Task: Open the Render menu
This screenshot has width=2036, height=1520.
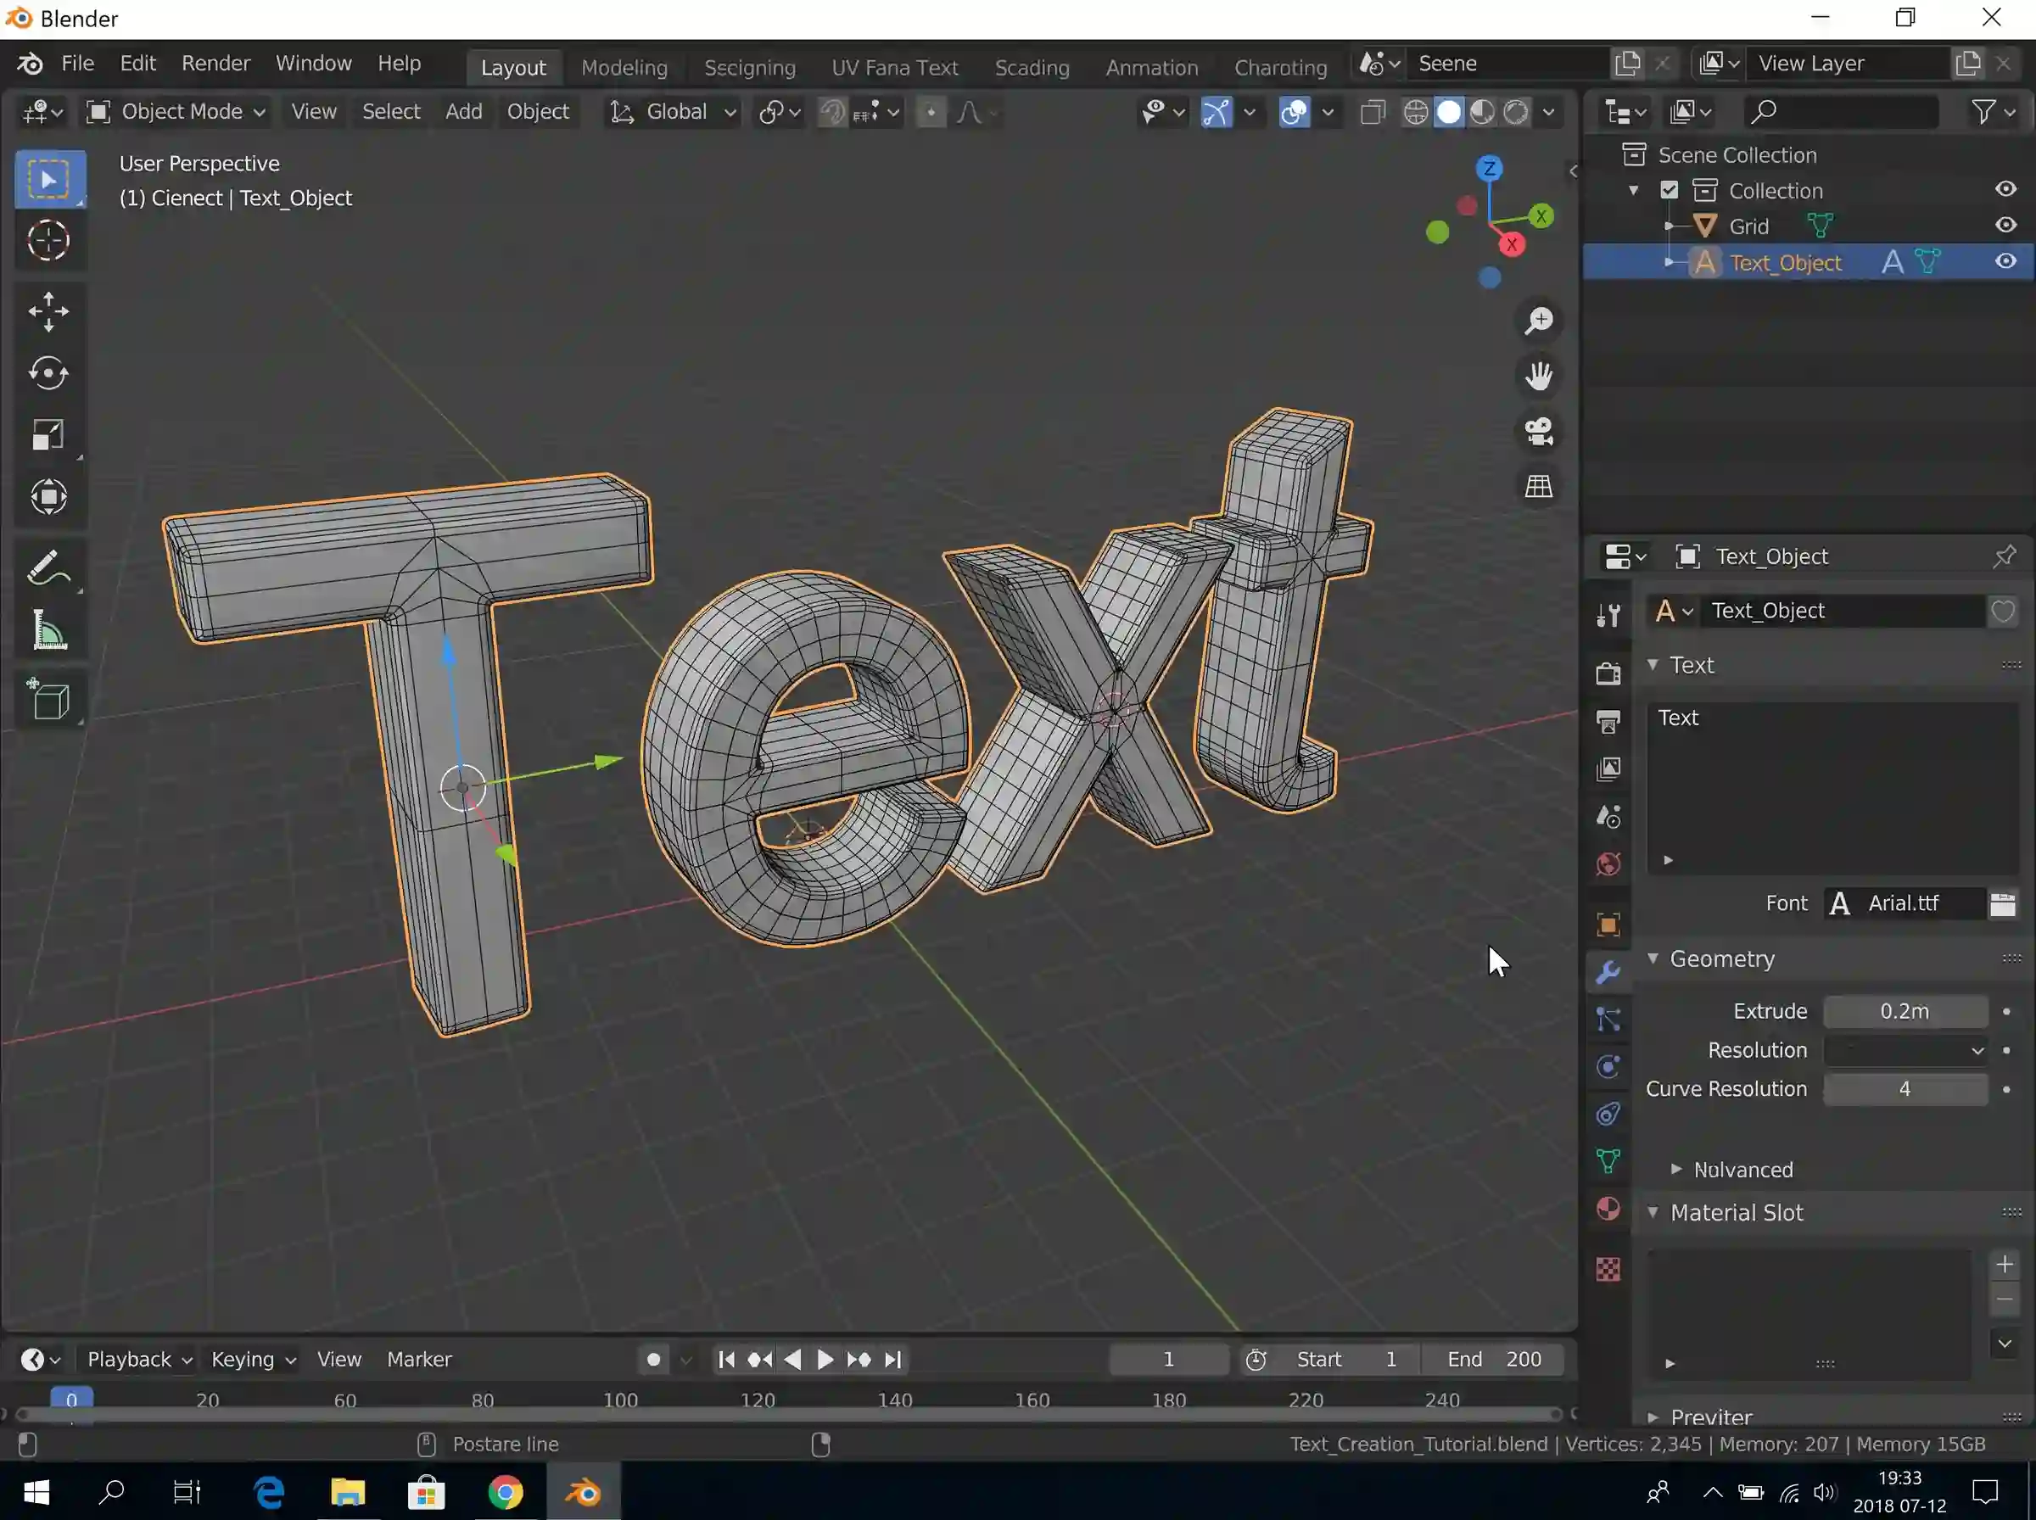Action: [215, 64]
